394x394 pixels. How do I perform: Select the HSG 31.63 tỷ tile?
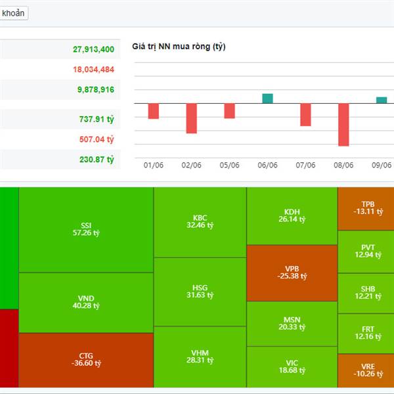[x=200, y=292]
